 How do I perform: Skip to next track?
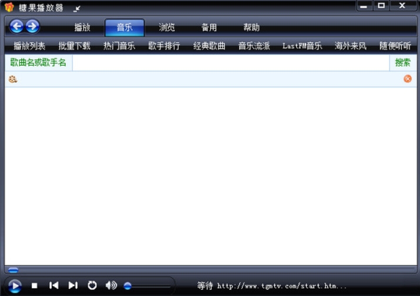tap(73, 285)
